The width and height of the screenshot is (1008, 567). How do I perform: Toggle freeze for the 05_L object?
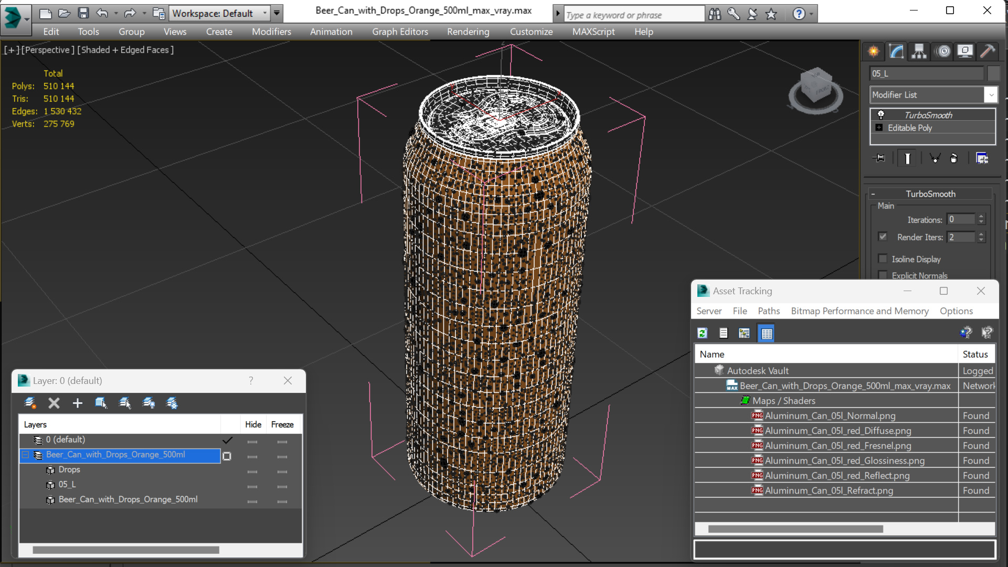point(282,486)
